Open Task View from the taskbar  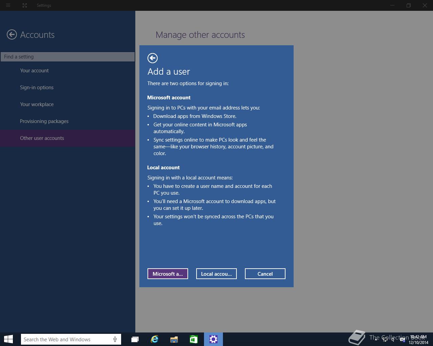tap(135, 339)
